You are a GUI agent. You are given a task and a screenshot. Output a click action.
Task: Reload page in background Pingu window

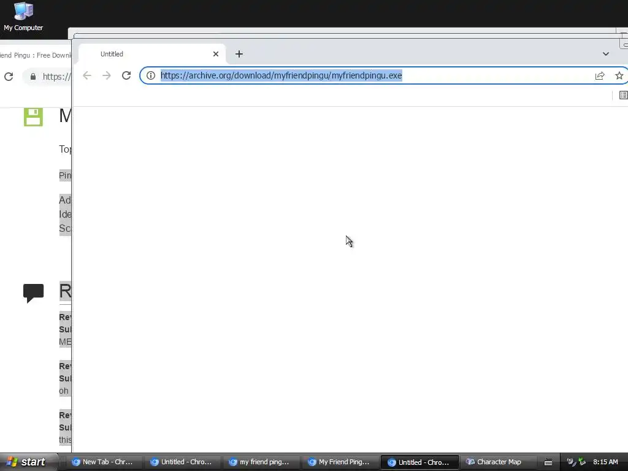pyautogui.click(x=9, y=77)
